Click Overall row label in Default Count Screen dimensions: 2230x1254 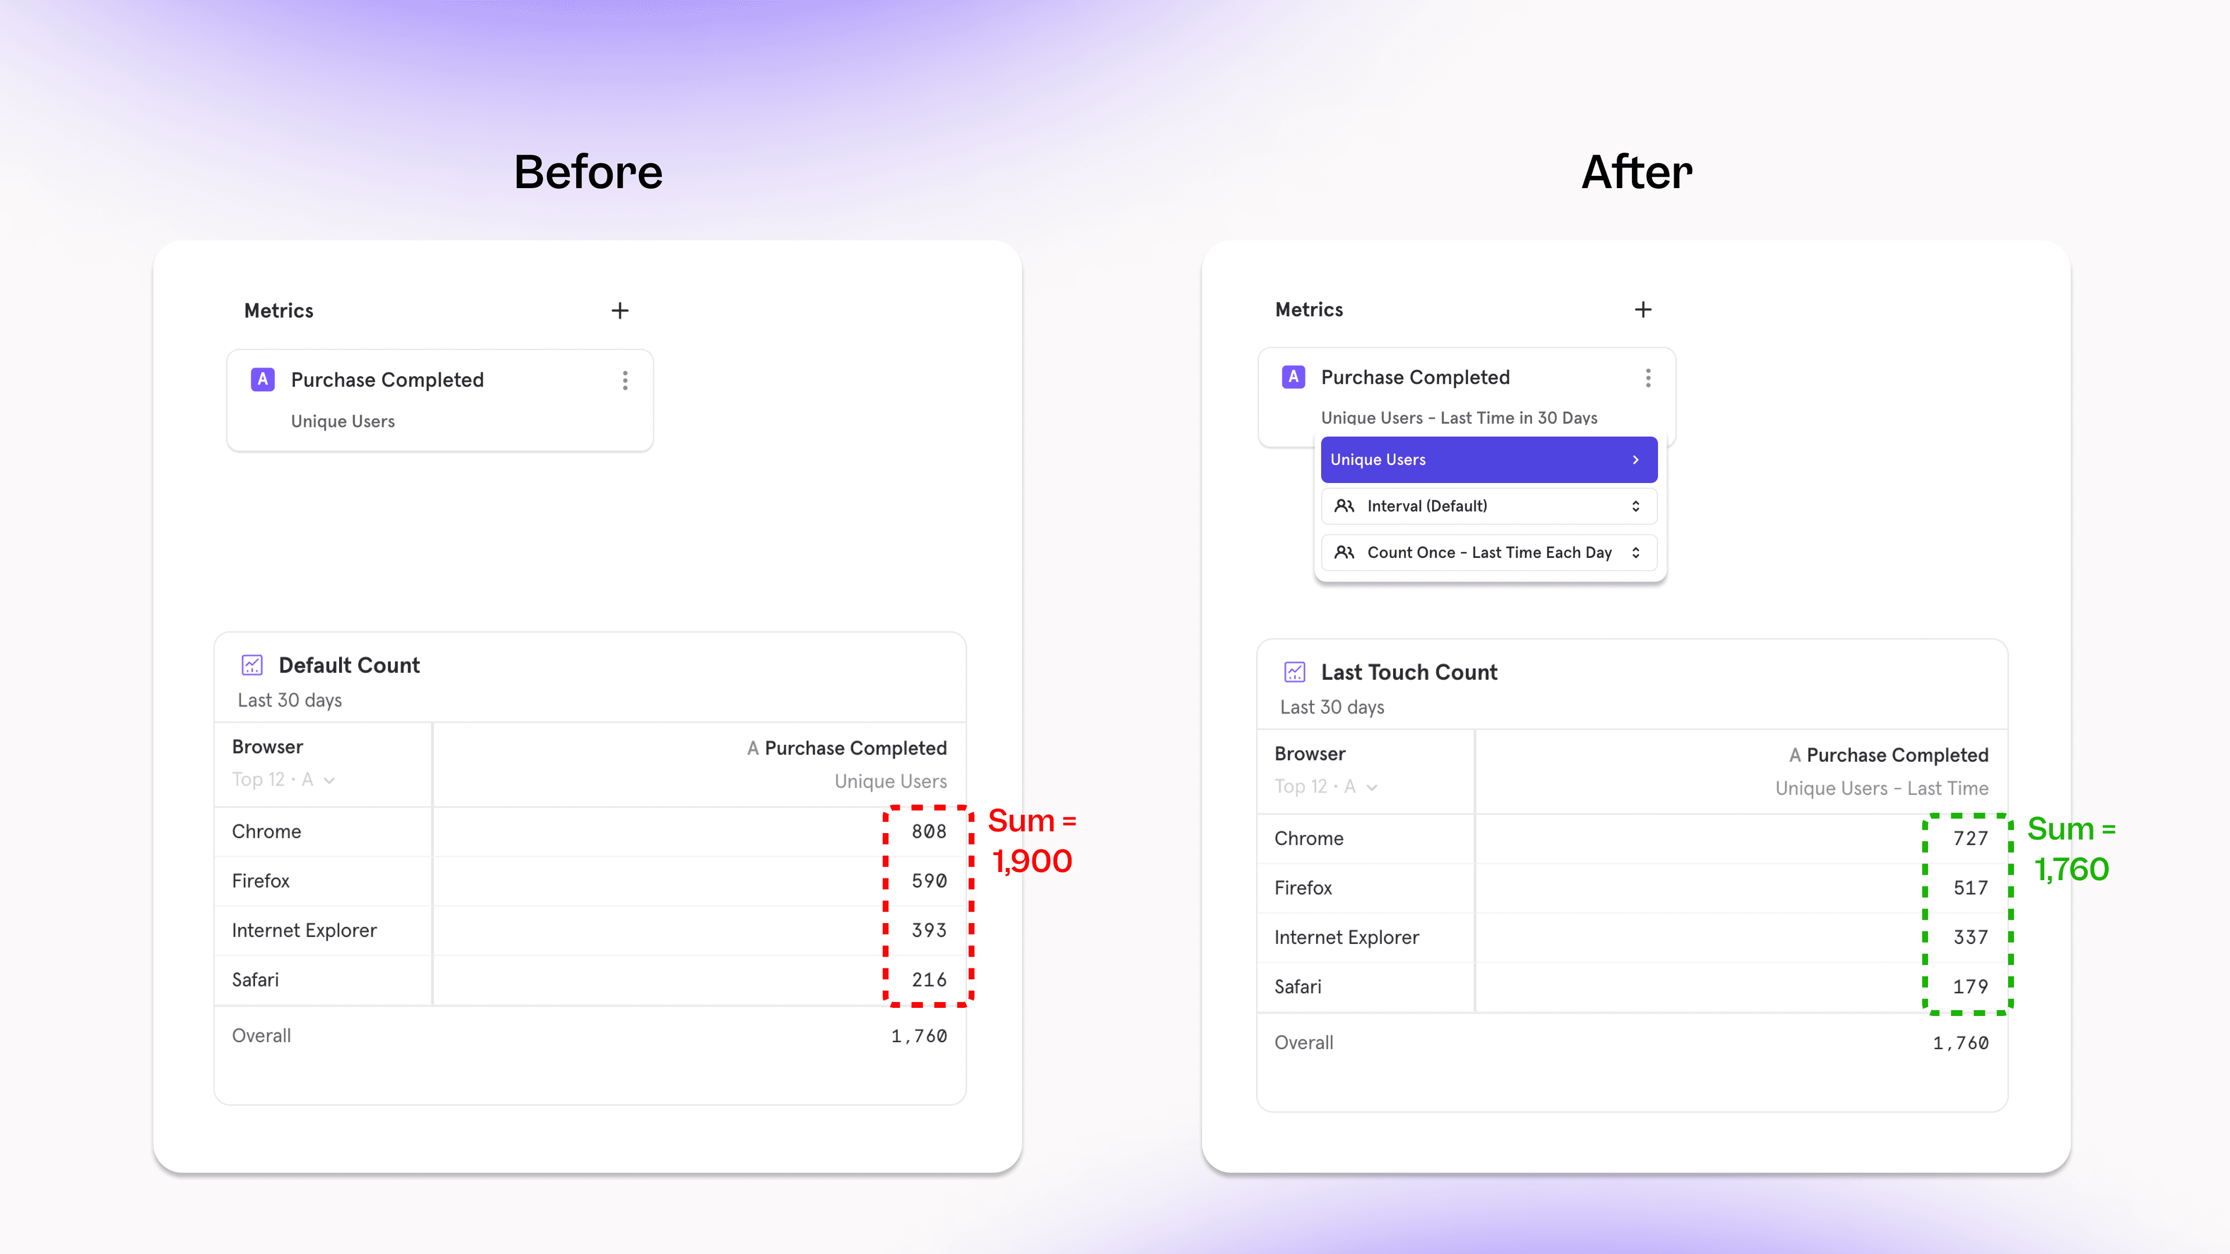[x=261, y=1036]
